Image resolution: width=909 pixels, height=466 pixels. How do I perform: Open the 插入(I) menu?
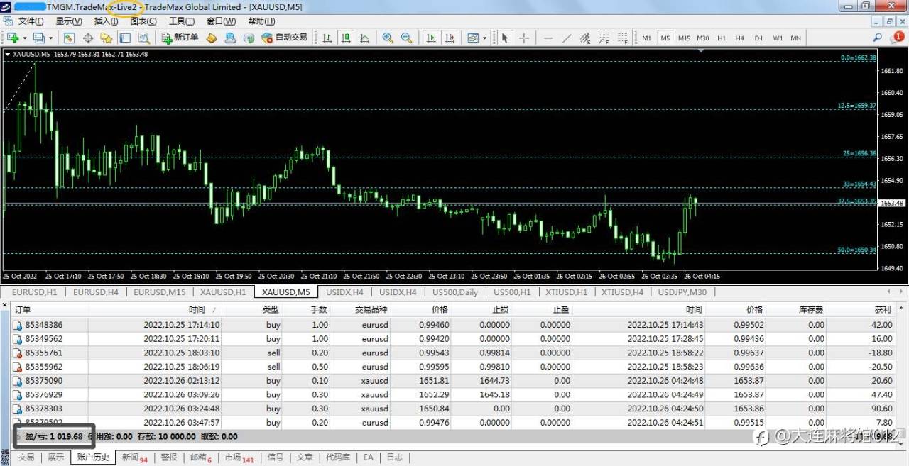point(105,21)
